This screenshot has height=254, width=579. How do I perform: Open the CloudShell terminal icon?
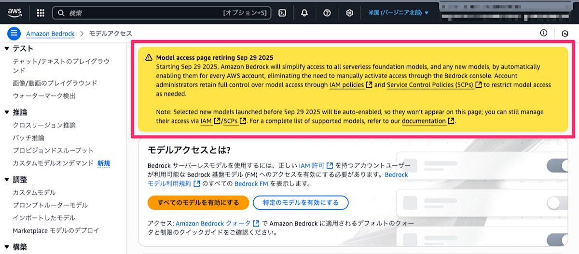pyautogui.click(x=283, y=13)
